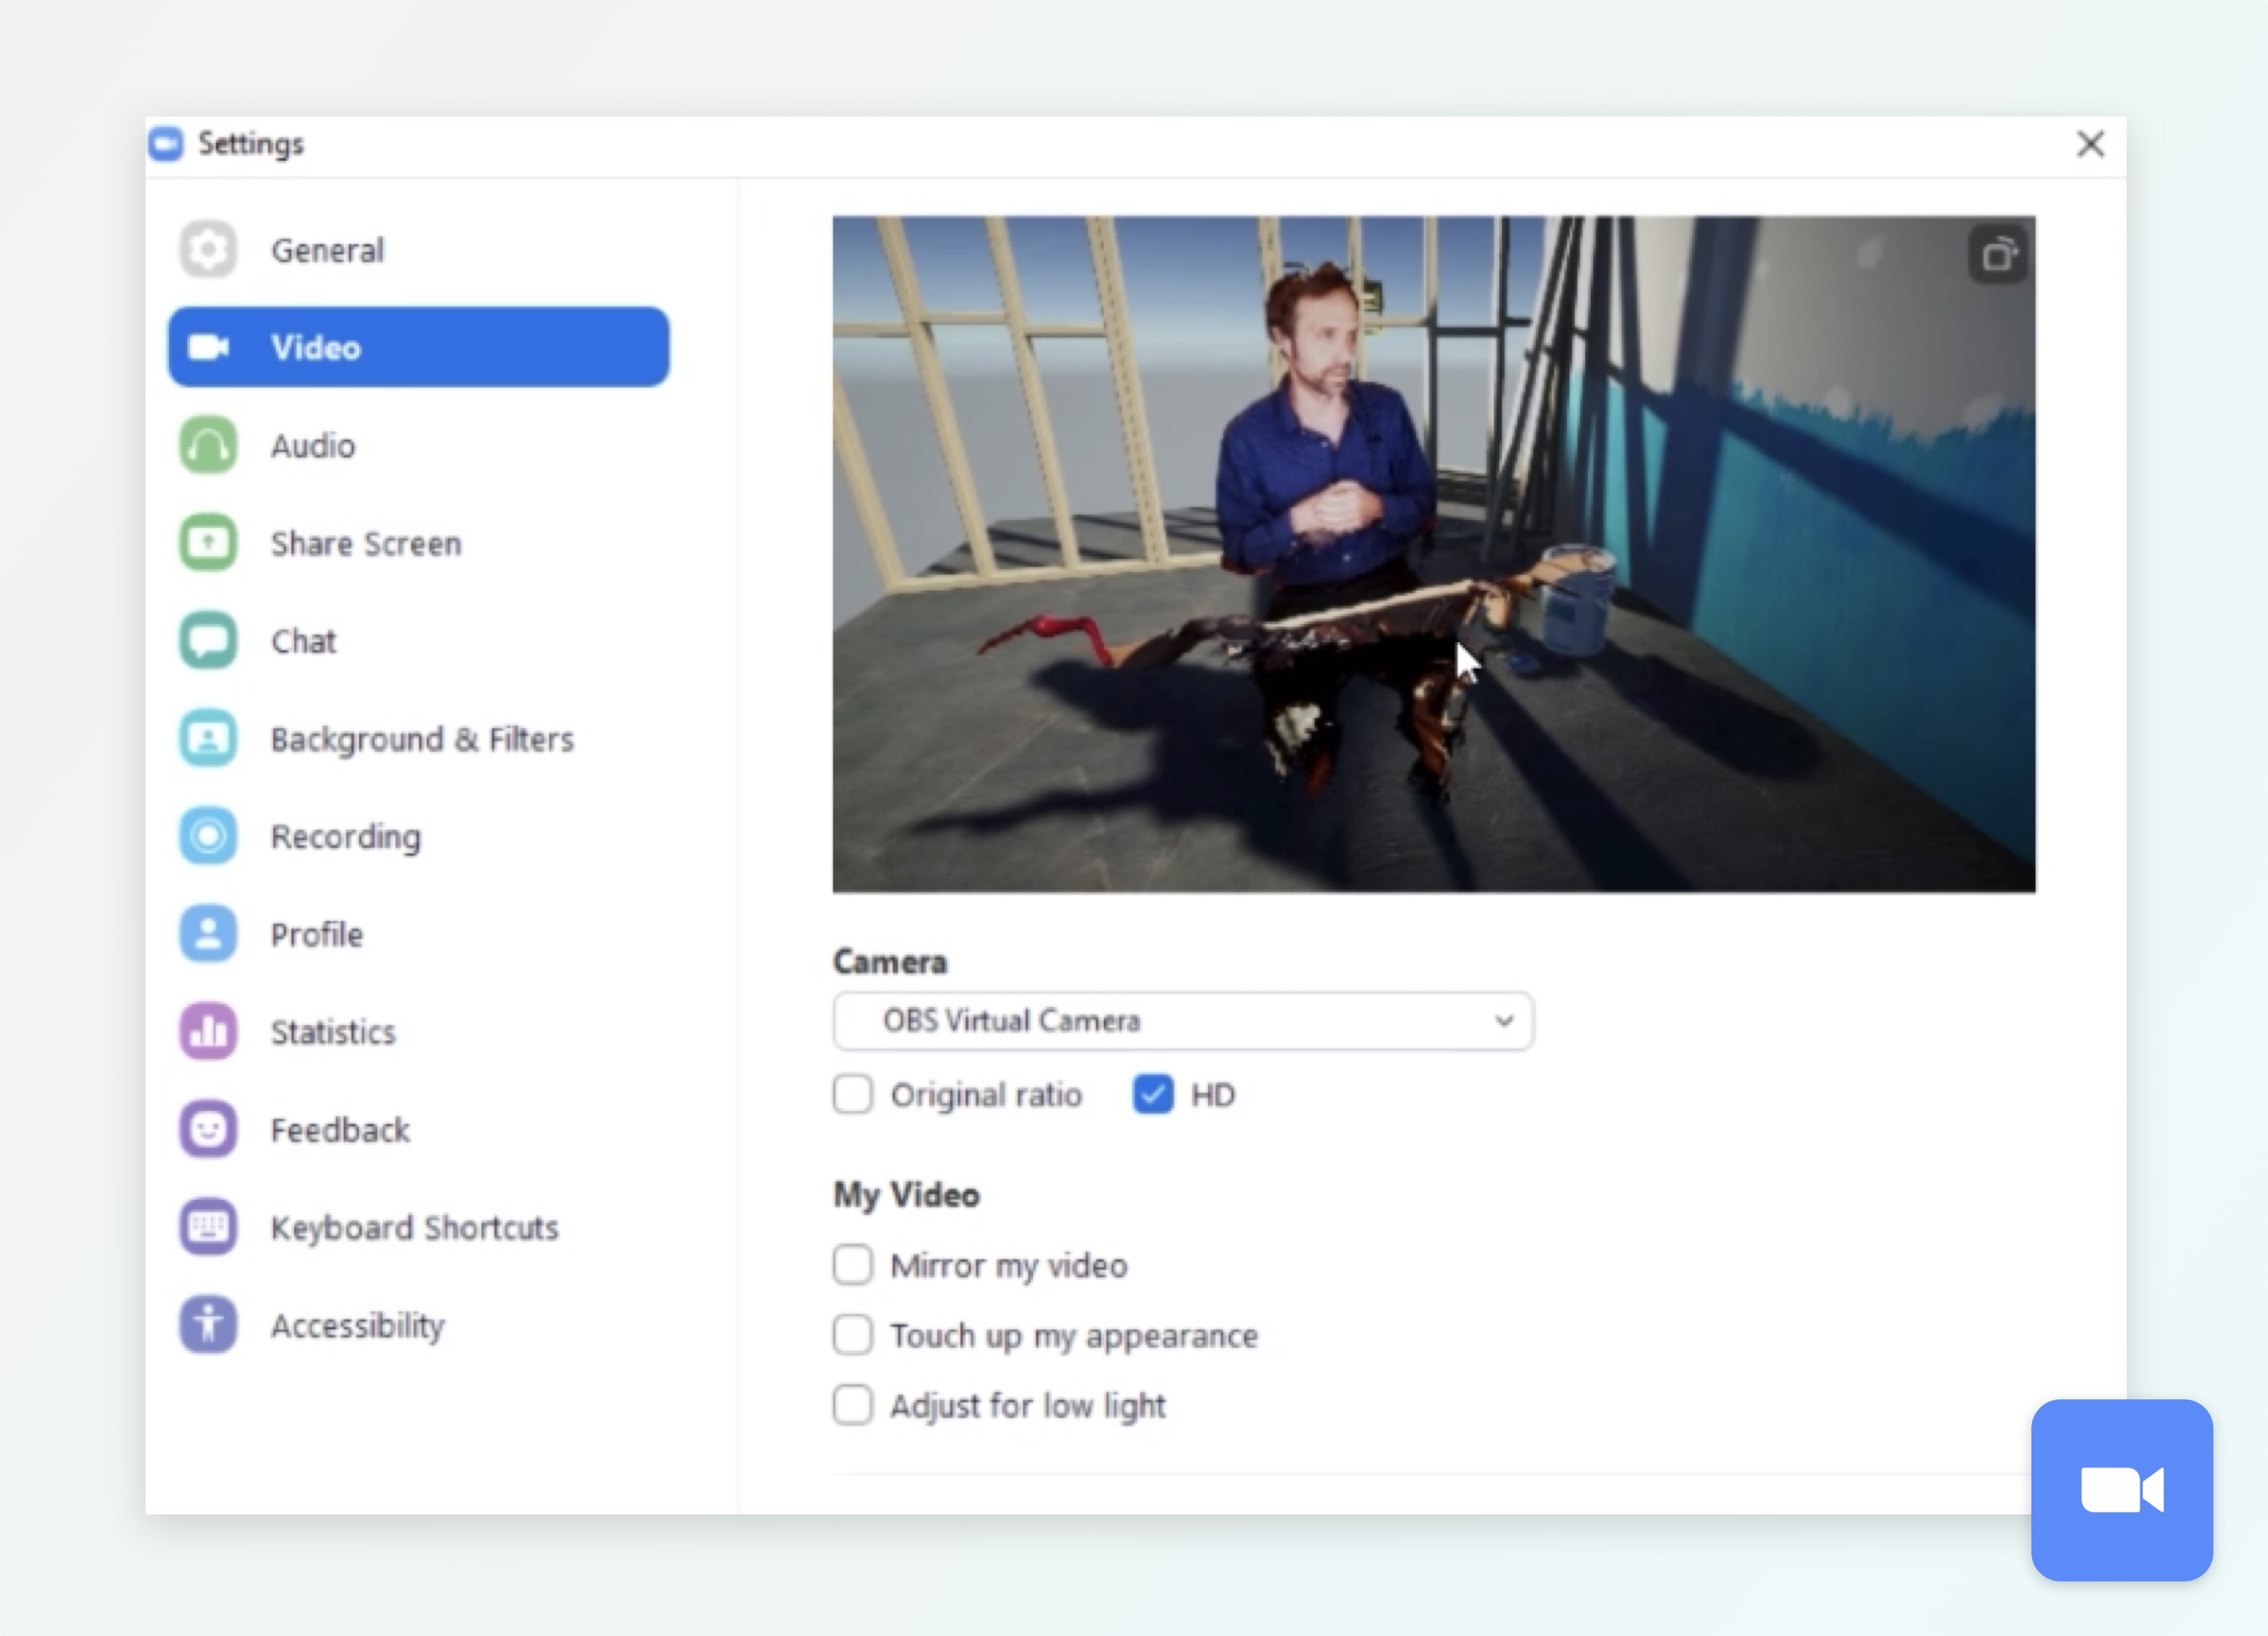Open the Chat bubble icon
The width and height of the screenshot is (2268, 1636).
coord(208,641)
